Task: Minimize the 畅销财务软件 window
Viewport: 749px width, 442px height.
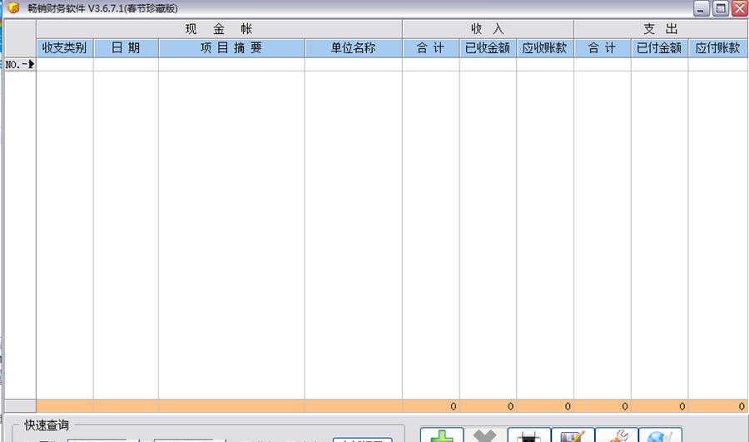Action: coord(702,8)
